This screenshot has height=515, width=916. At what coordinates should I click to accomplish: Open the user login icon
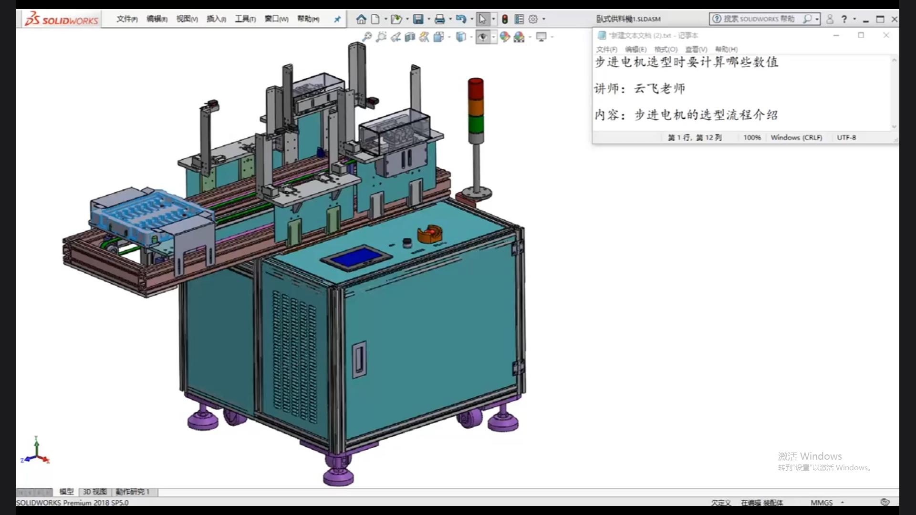[x=830, y=19]
